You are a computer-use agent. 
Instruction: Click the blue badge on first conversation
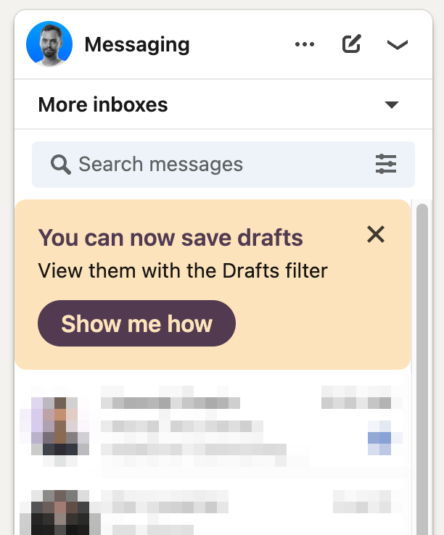point(379,438)
